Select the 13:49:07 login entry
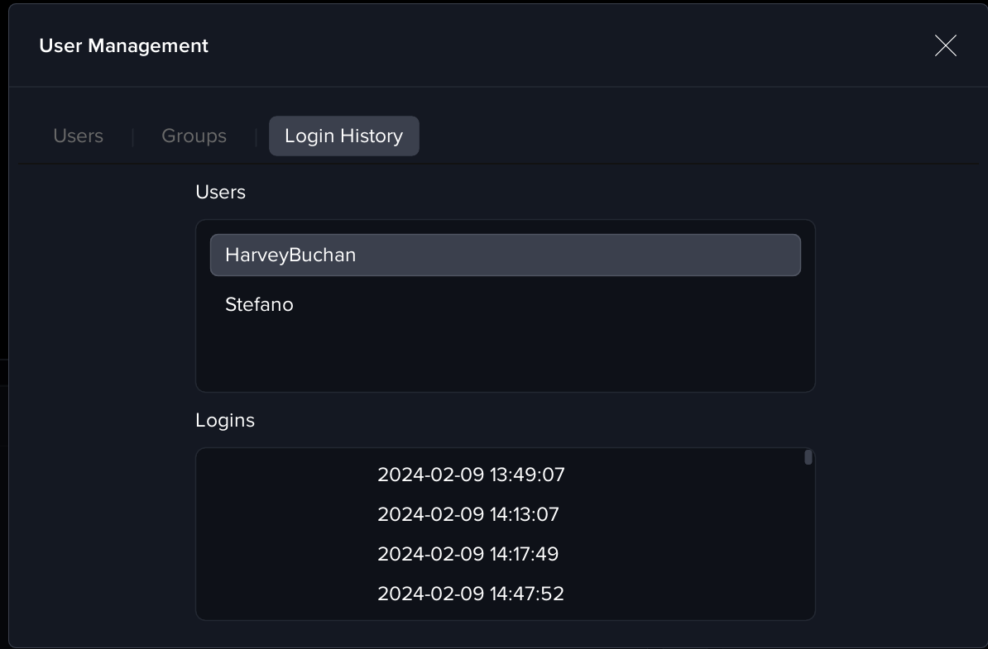Image resolution: width=988 pixels, height=649 pixels. click(471, 475)
